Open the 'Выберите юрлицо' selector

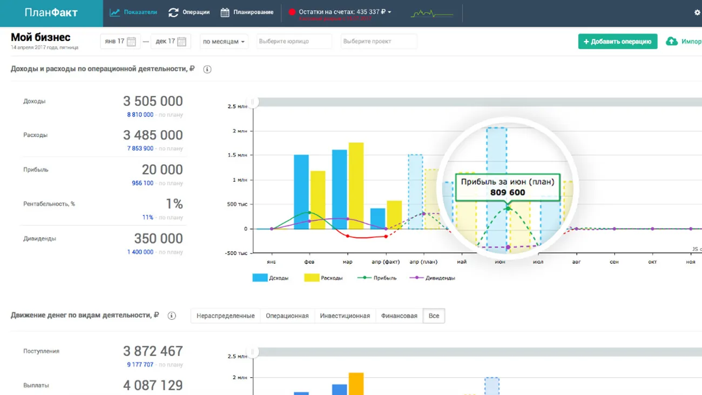click(x=294, y=42)
